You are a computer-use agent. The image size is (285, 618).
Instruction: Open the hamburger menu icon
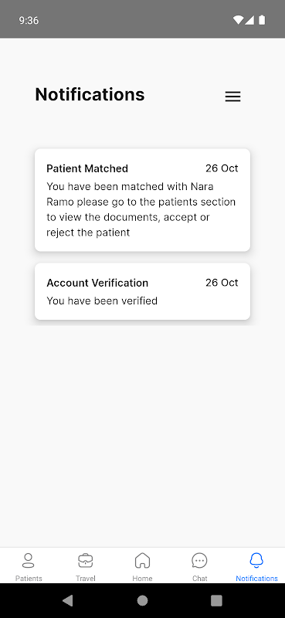pyautogui.click(x=232, y=97)
